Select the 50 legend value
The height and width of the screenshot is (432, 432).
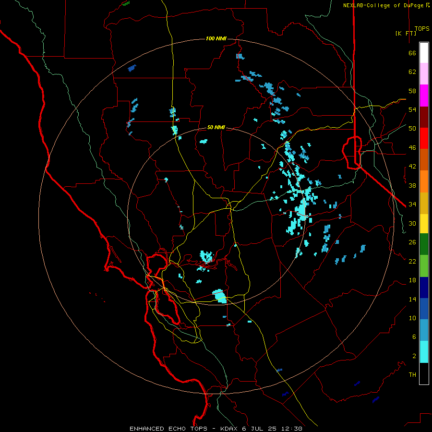(412, 129)
